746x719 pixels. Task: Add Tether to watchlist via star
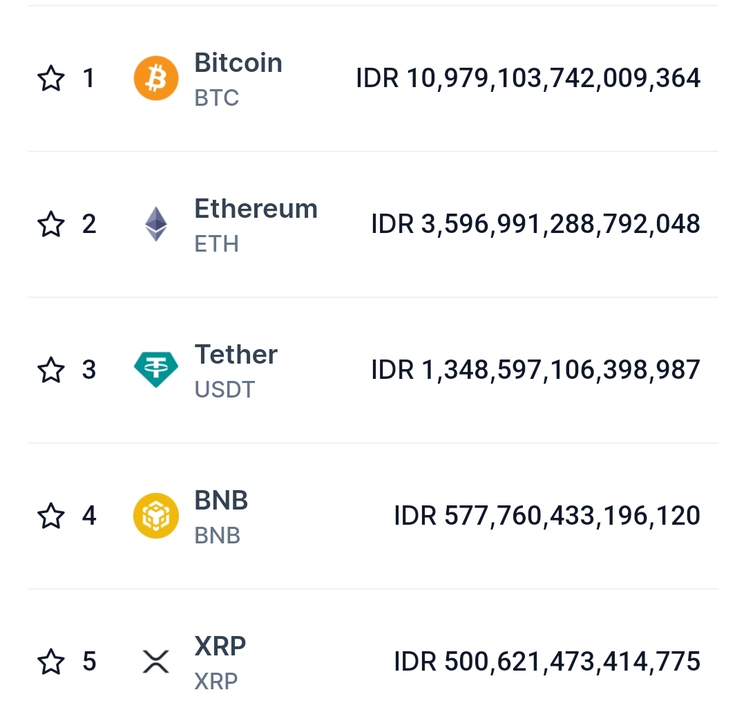coord(50,370)
